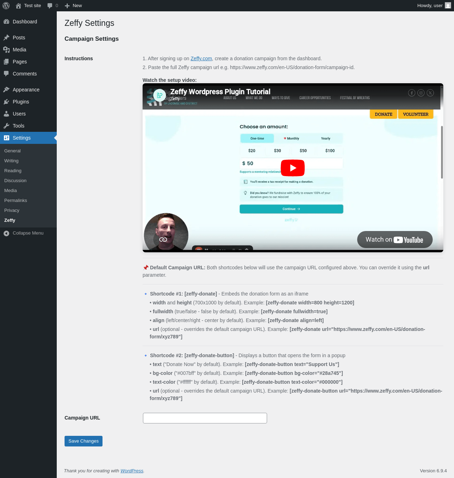Open Privacy settings submenu
Screen dimensions: 454x478
point(12,210)
